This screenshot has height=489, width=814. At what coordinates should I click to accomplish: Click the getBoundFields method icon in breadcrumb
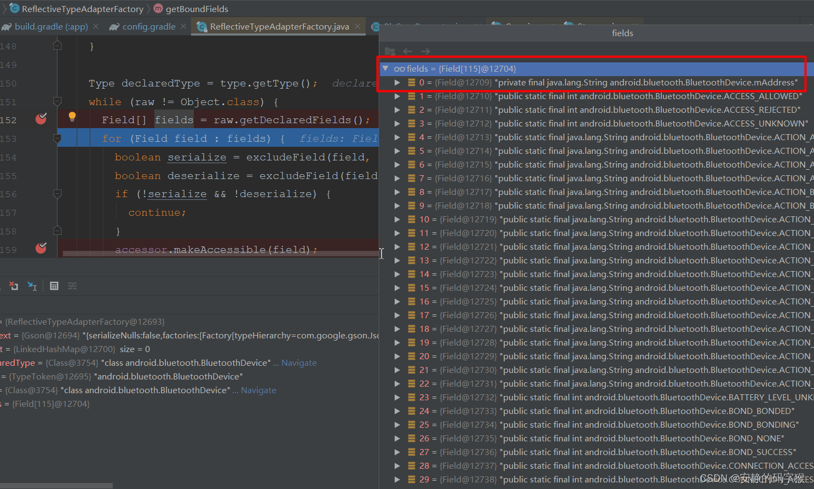coord(158,9)
